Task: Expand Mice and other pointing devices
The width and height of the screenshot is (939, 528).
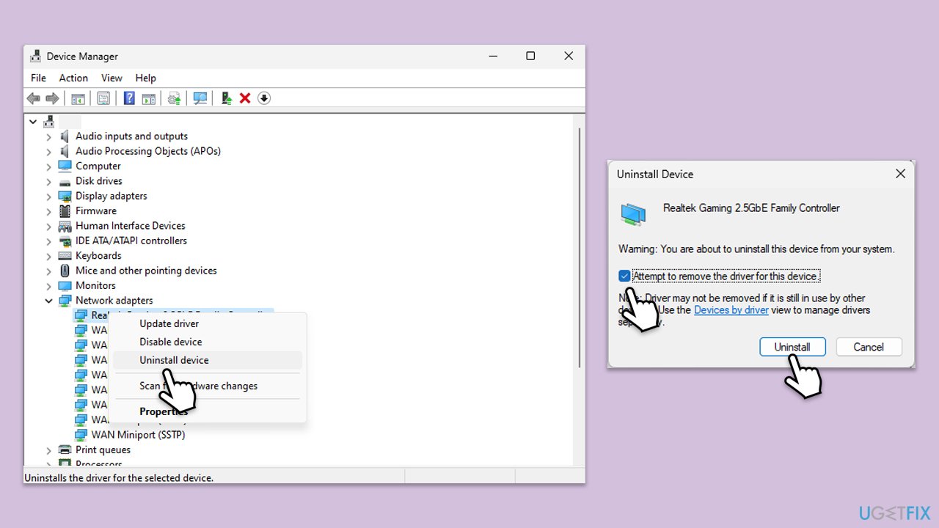Action: (48, 271)
